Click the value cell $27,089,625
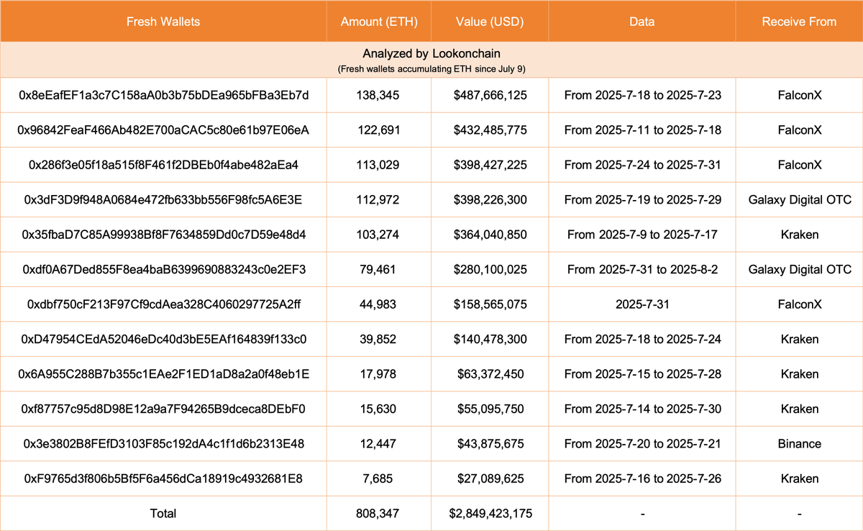The height and width of the screenshot is (531, 863). [490, 478]
